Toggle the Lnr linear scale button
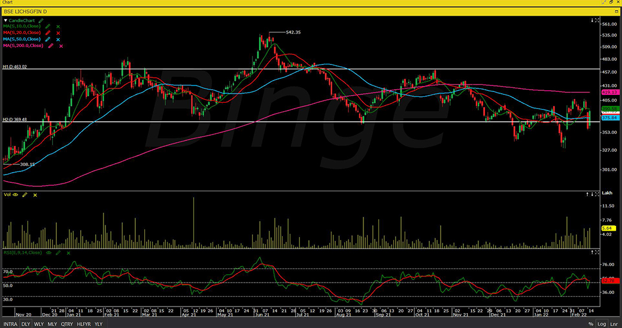The image size is (622, 328). (613, 324)
